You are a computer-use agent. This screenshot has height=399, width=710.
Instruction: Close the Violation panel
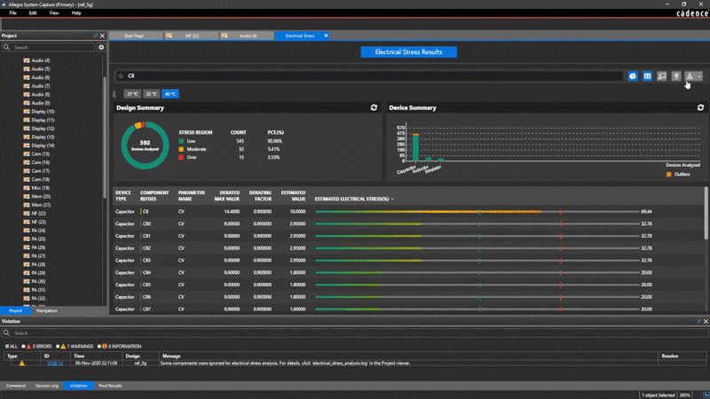click(706, 321)
